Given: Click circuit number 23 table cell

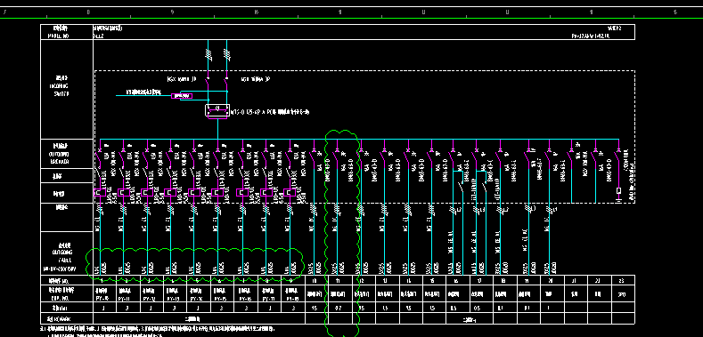Looking at the screenshot, I should (x=621, y=281).
